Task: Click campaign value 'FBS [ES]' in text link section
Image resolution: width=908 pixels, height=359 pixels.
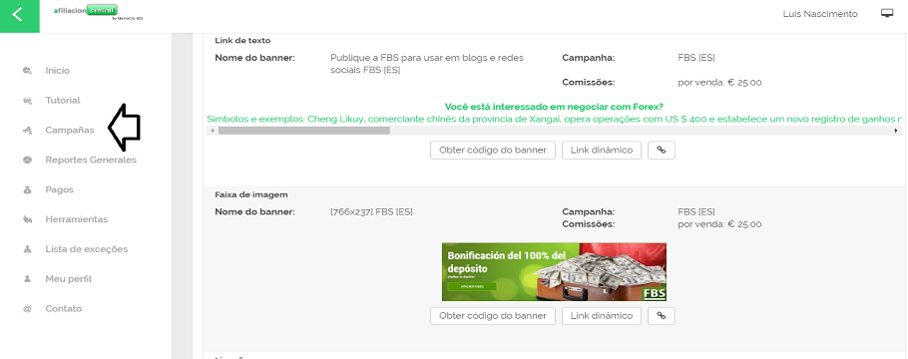Action: [x=696, y=58]
